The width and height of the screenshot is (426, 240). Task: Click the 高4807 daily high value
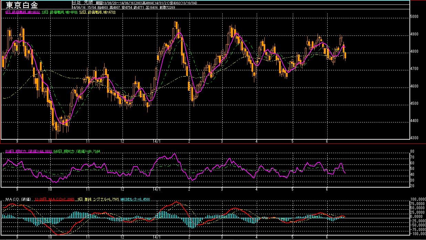pos(116,7)
